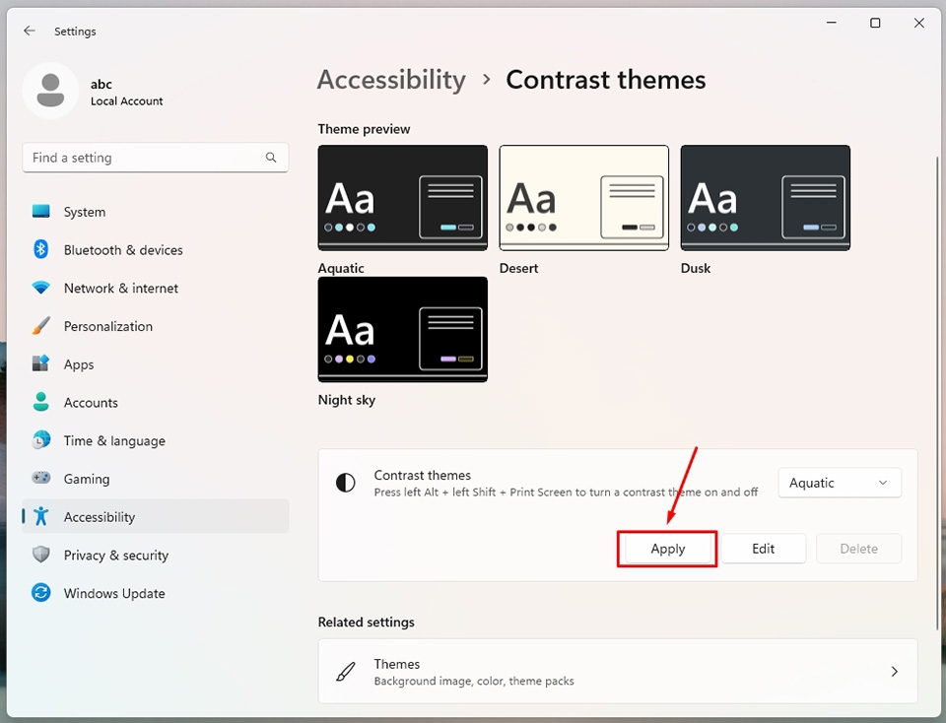Go to Bluetooth & devices
This screenshot has height=723, width=946.
pyautogui.click(x=156, y=249)
